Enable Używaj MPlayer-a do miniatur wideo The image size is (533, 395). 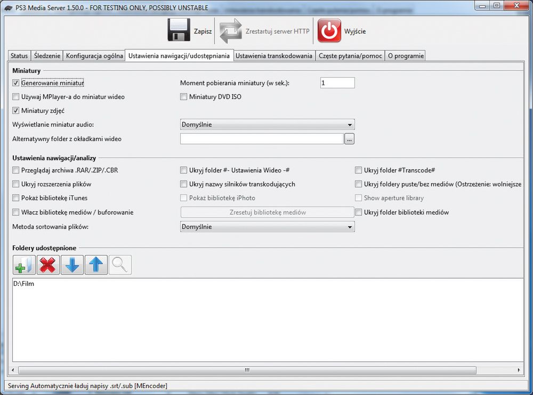(15, 97)
